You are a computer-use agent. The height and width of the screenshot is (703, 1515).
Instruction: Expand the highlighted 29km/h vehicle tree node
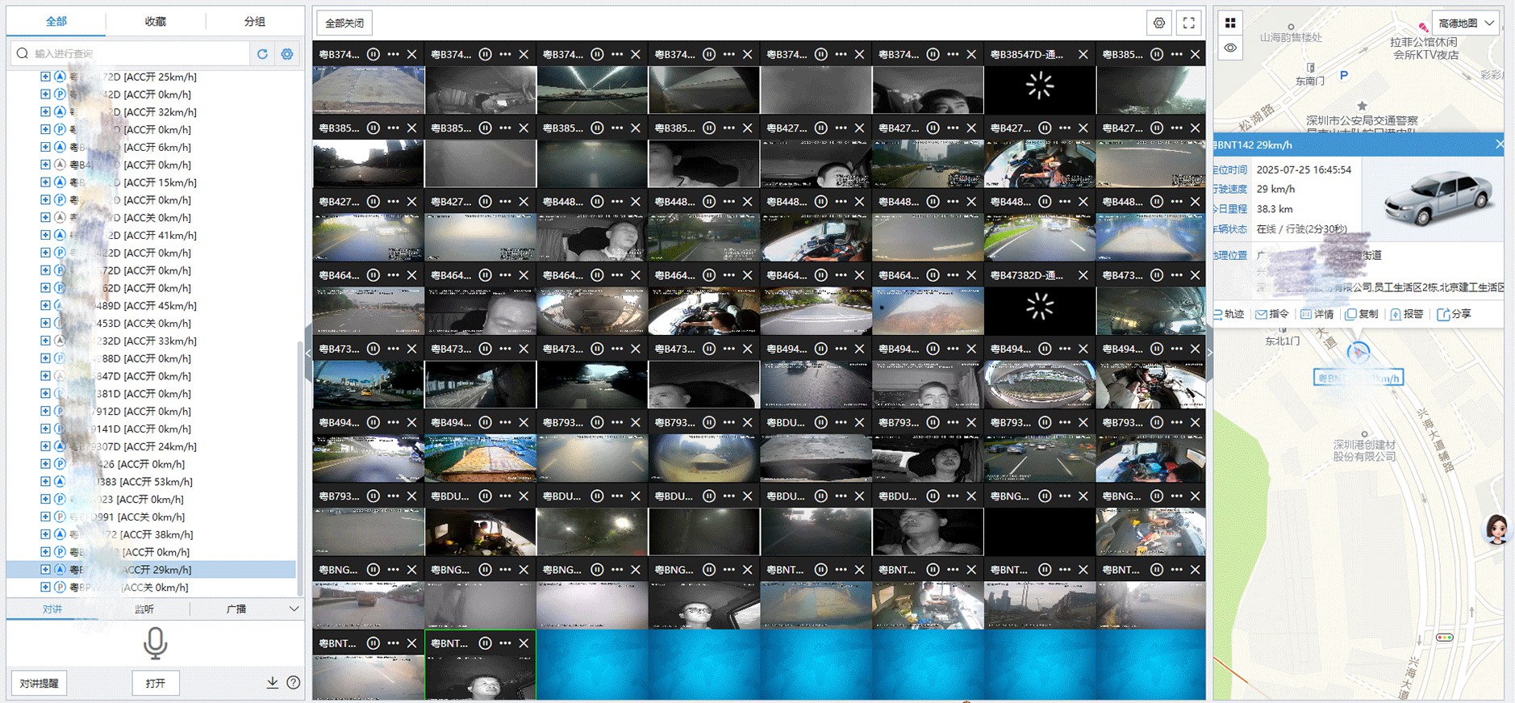tap(45, 570)
